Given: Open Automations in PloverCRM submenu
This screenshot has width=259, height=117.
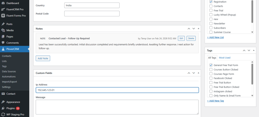Looking at the screenshot, I should (9, 76).
